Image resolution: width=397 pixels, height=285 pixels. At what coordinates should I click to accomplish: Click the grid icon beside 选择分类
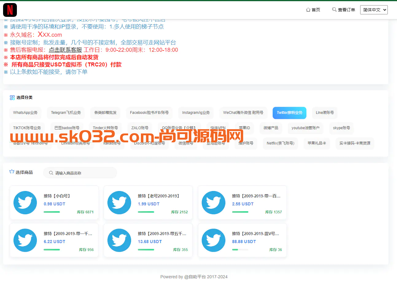[x=12, y=97]
